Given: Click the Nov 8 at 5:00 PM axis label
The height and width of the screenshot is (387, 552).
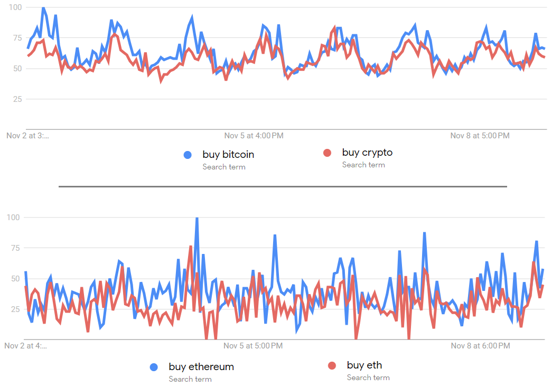Looking at the screenshot, I should coord(480,136).
